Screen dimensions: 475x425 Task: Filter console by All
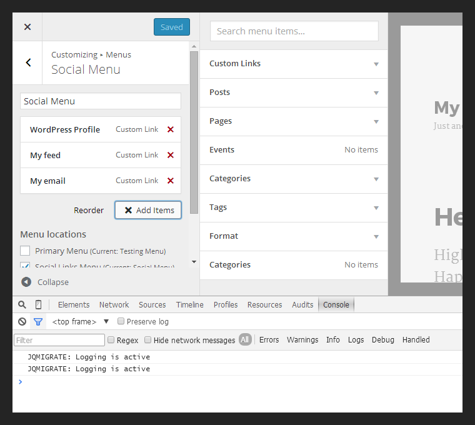(245, 339)
